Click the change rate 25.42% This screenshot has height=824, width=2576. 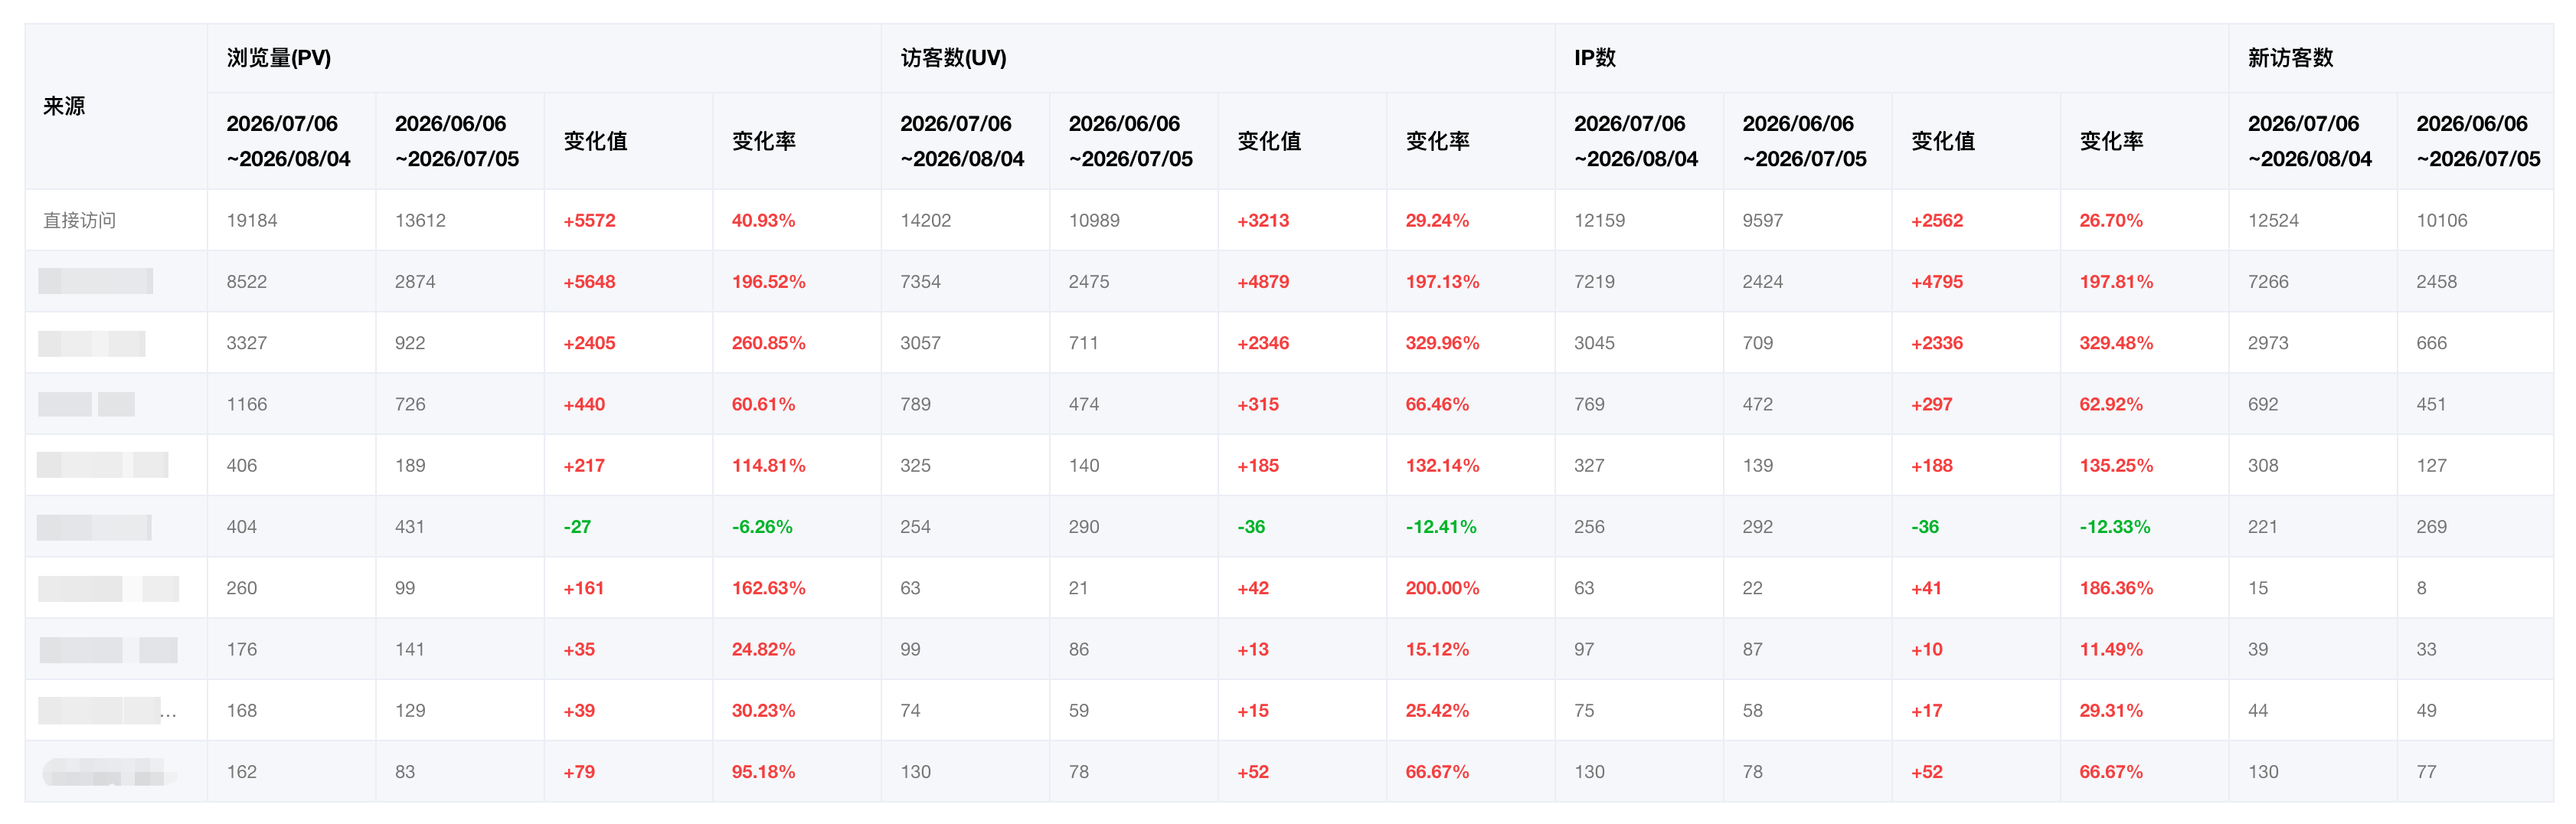coord(1438,711)
